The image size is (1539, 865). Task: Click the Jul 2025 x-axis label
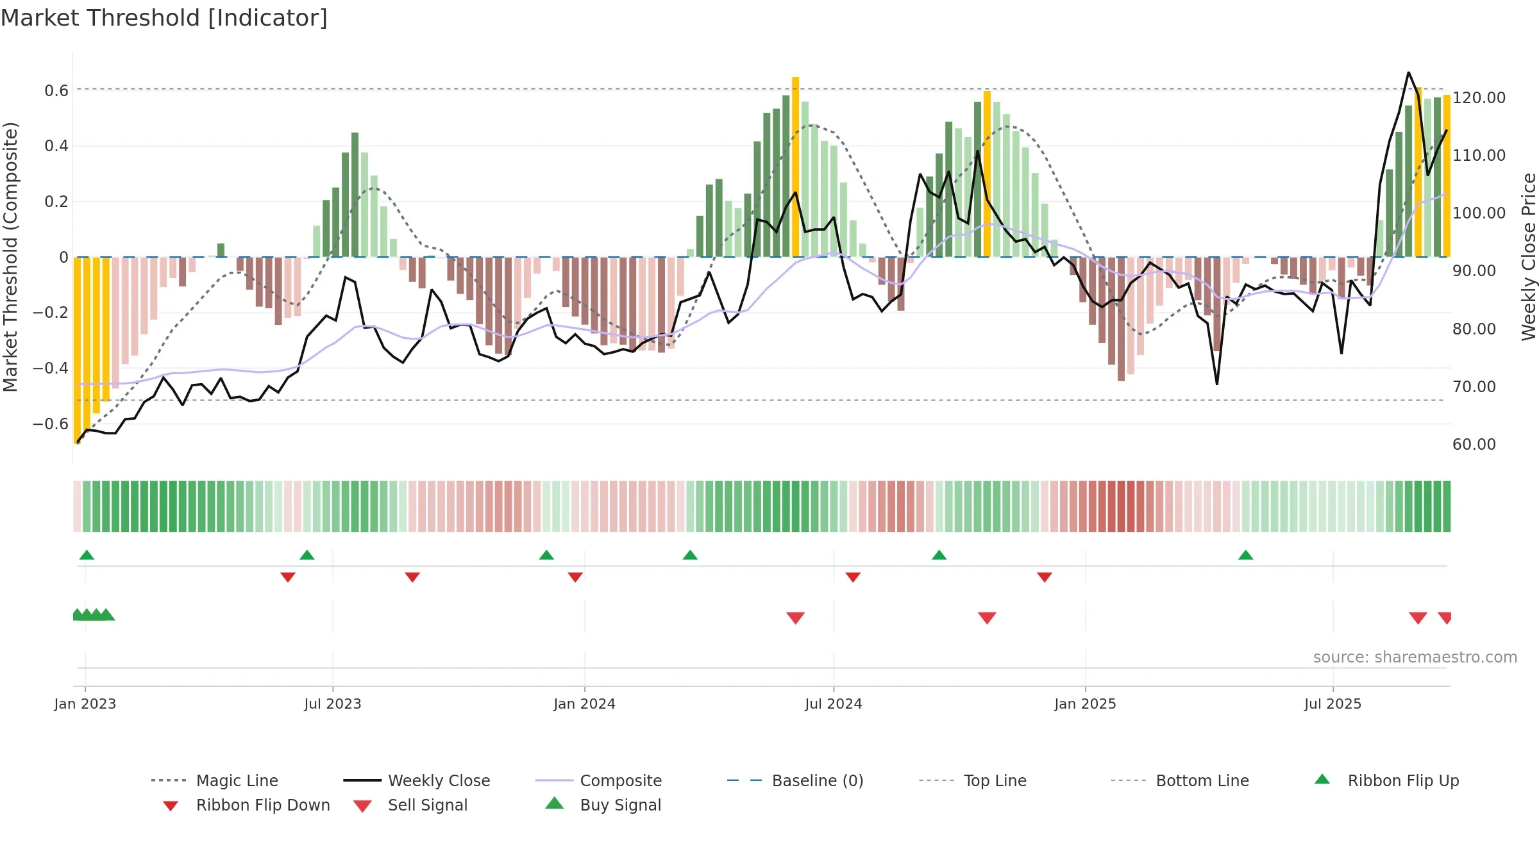tap(1333, 704)
